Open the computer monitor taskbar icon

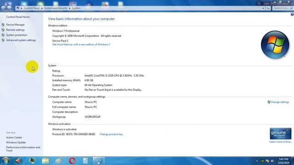click(x=32, y=161)
